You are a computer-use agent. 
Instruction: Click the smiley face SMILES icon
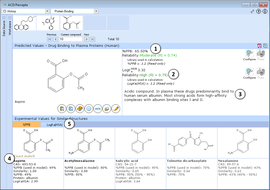tap(89, 109)
